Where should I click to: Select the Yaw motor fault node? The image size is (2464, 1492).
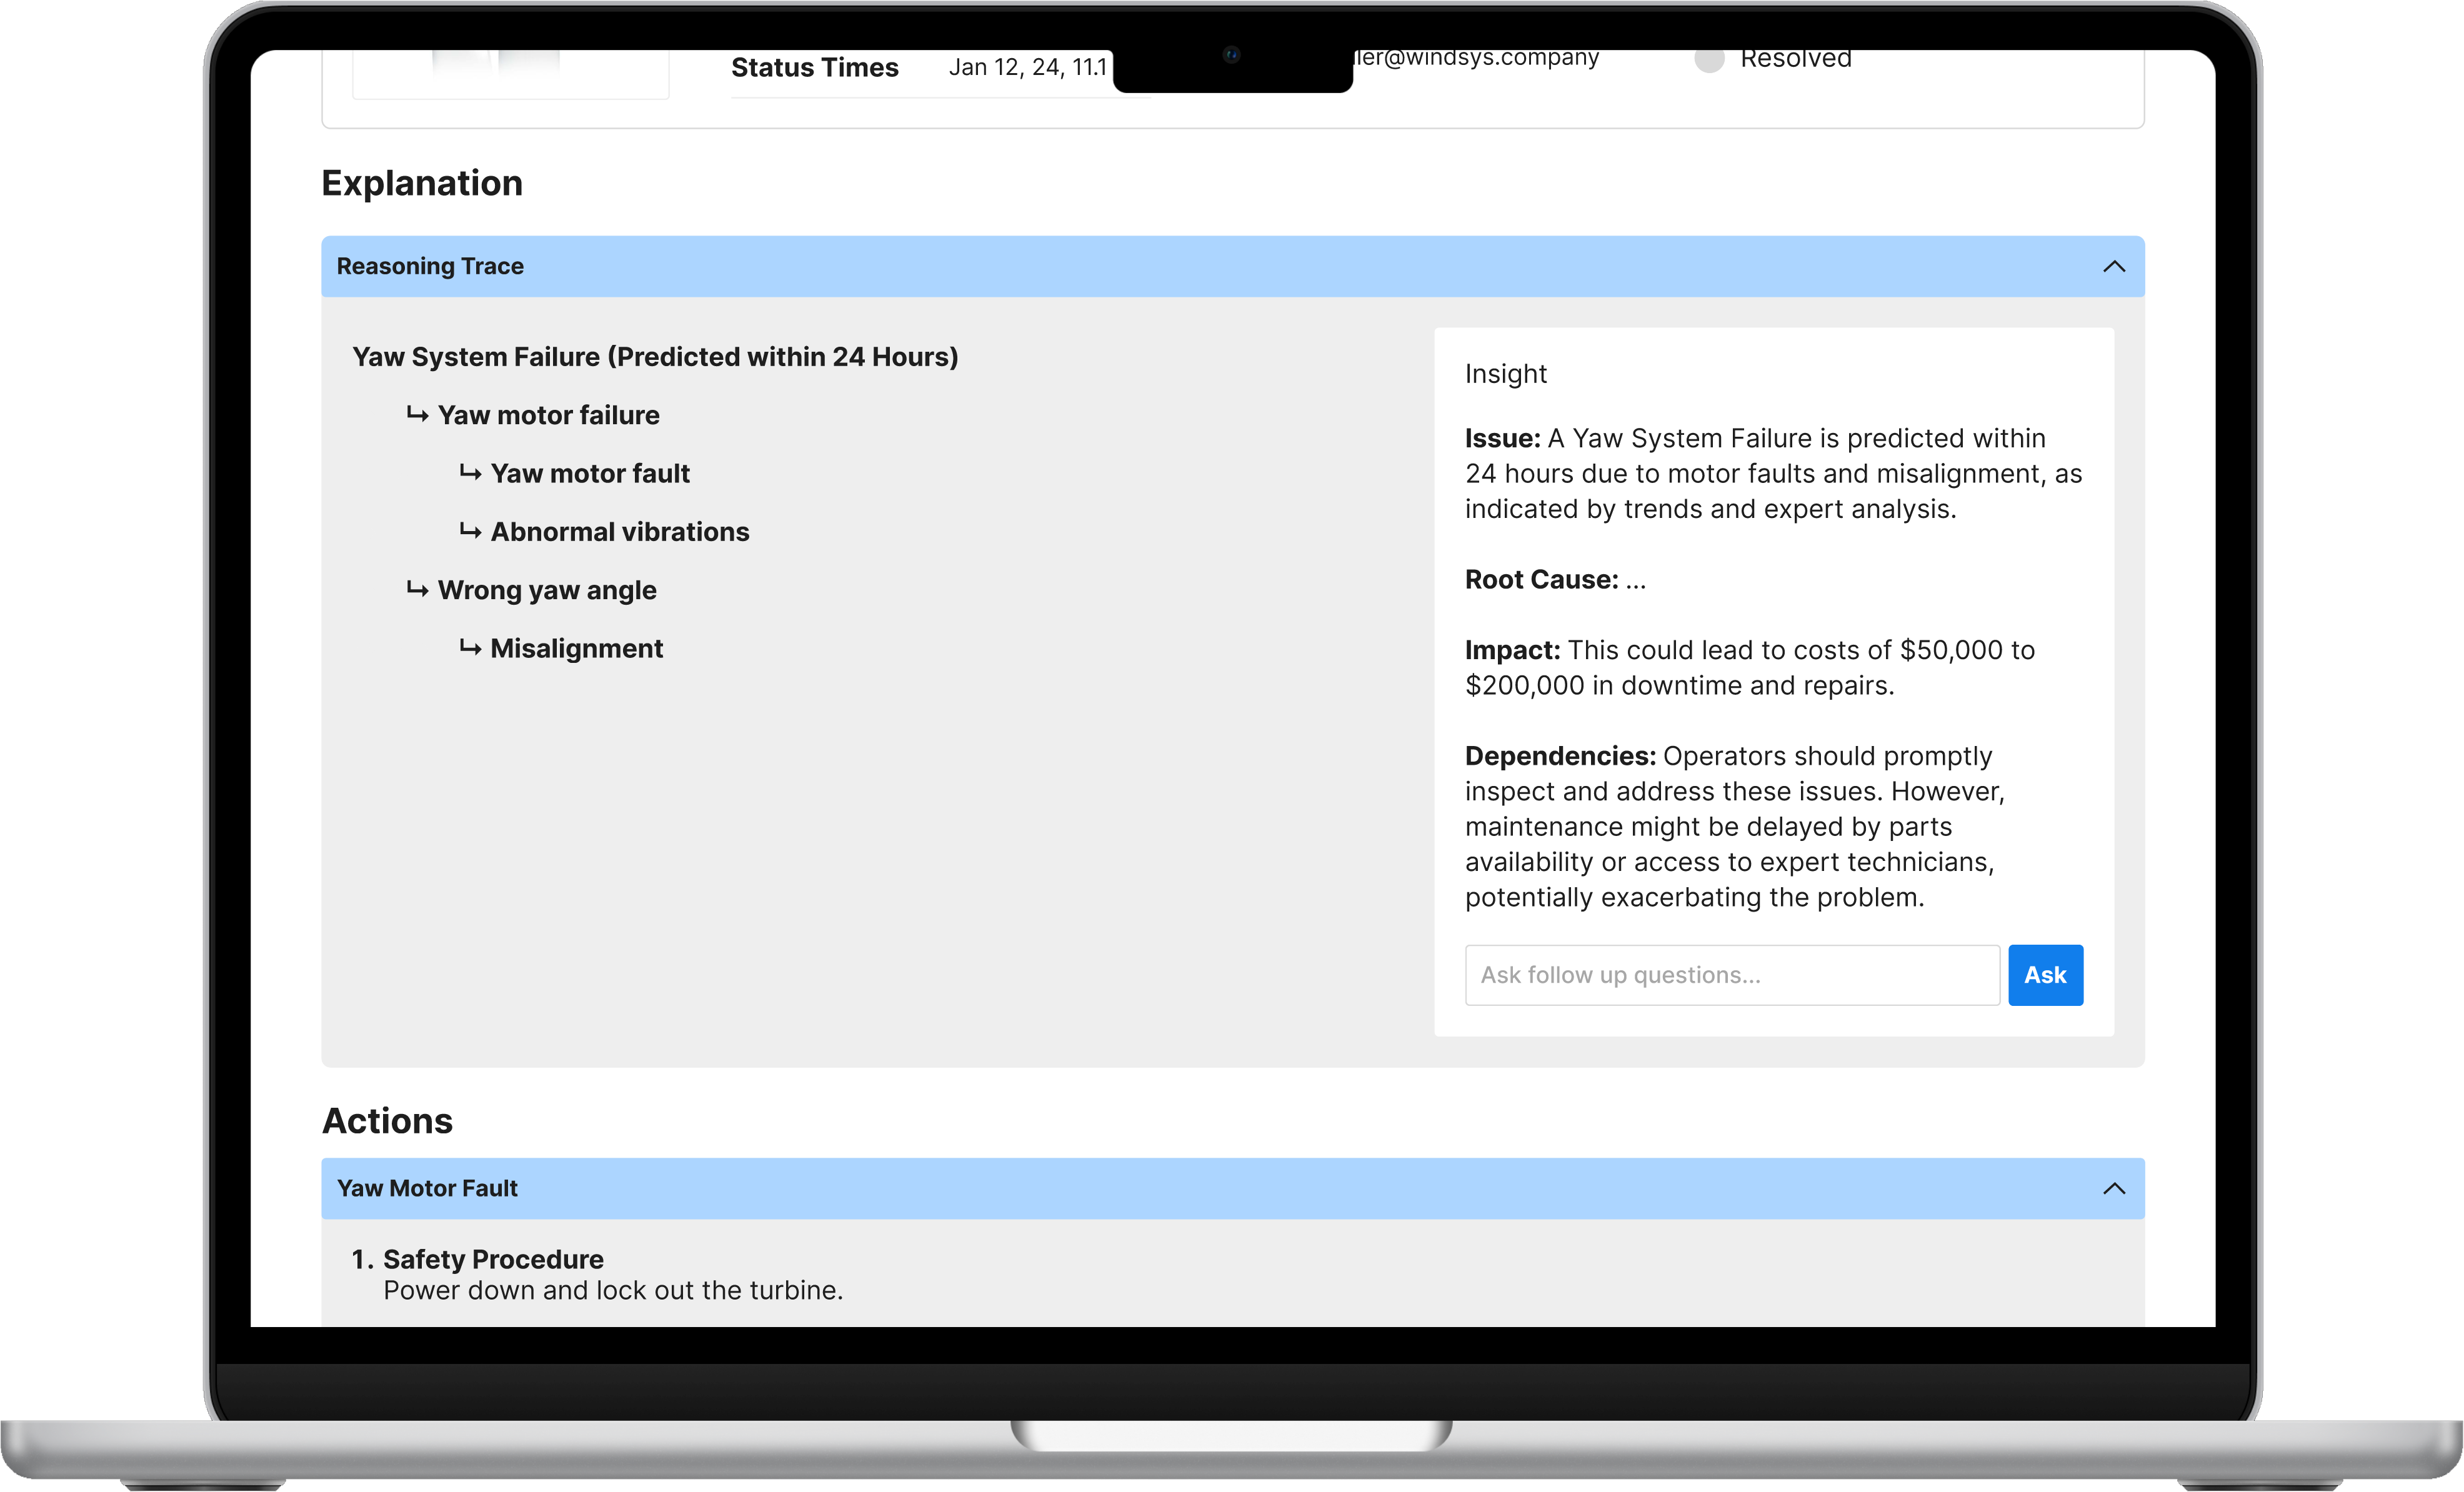pos(590,473)
